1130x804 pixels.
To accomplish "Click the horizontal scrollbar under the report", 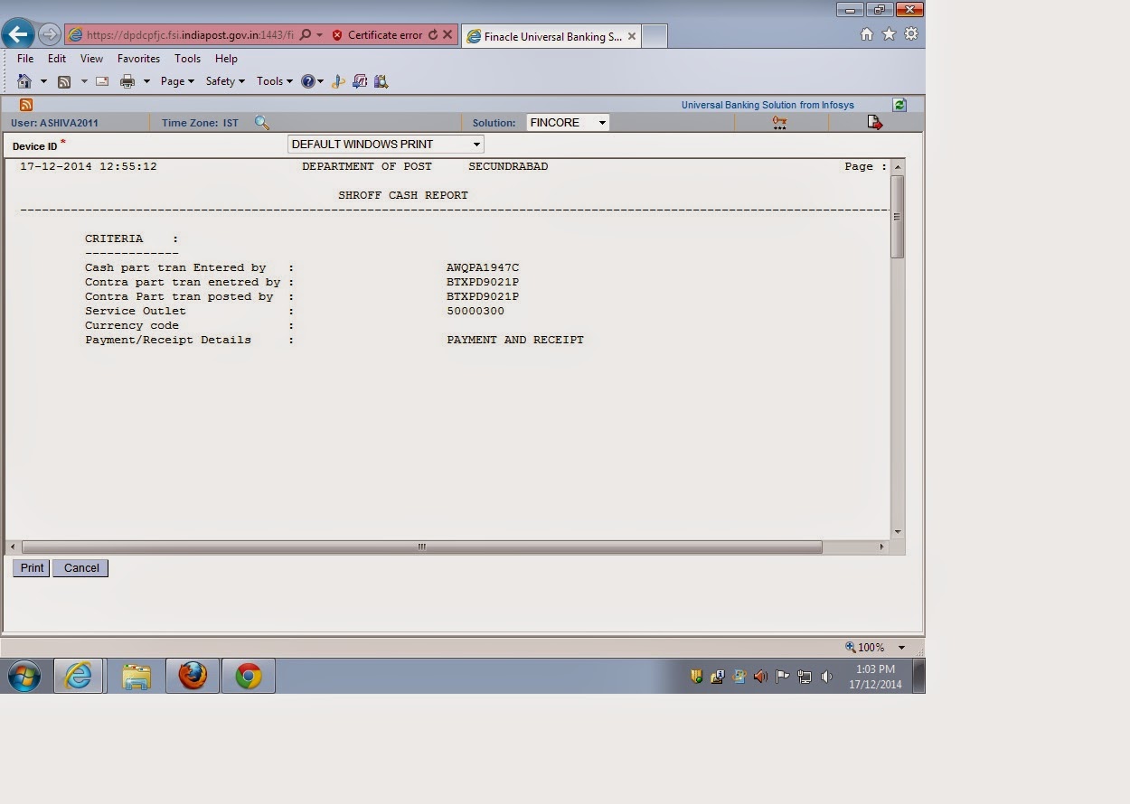I will [421, 547].
